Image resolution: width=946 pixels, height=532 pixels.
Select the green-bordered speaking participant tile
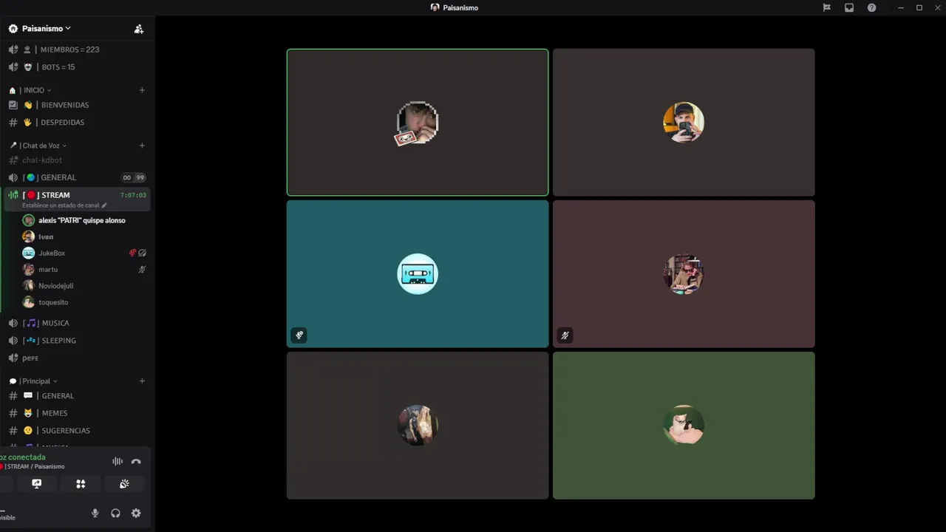pyautogui.click(x=418, y=123)
